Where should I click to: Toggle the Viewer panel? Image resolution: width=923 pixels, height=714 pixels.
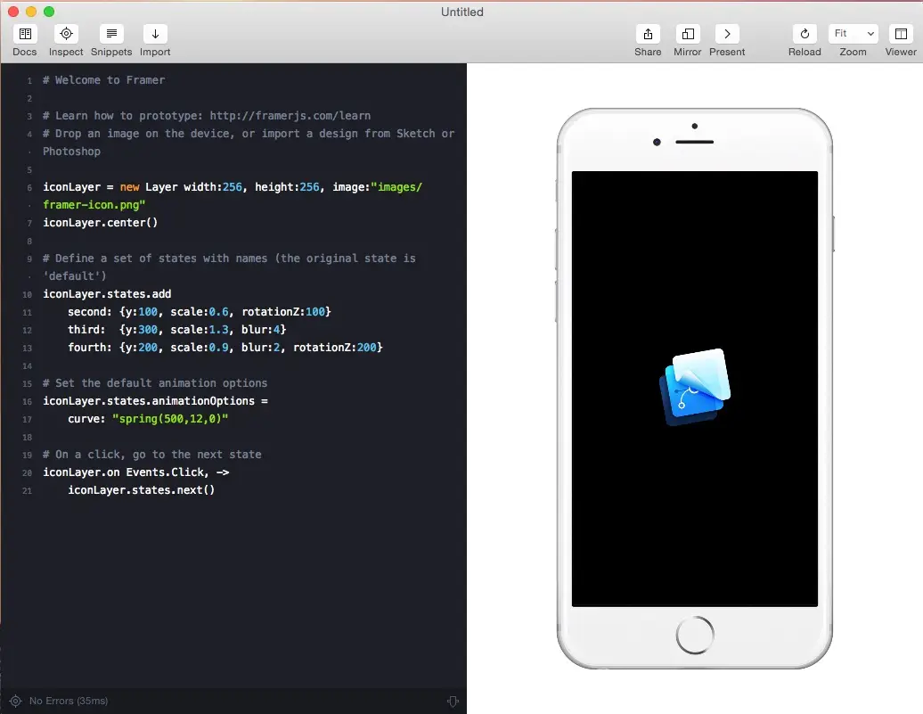(x=901, y=34)
